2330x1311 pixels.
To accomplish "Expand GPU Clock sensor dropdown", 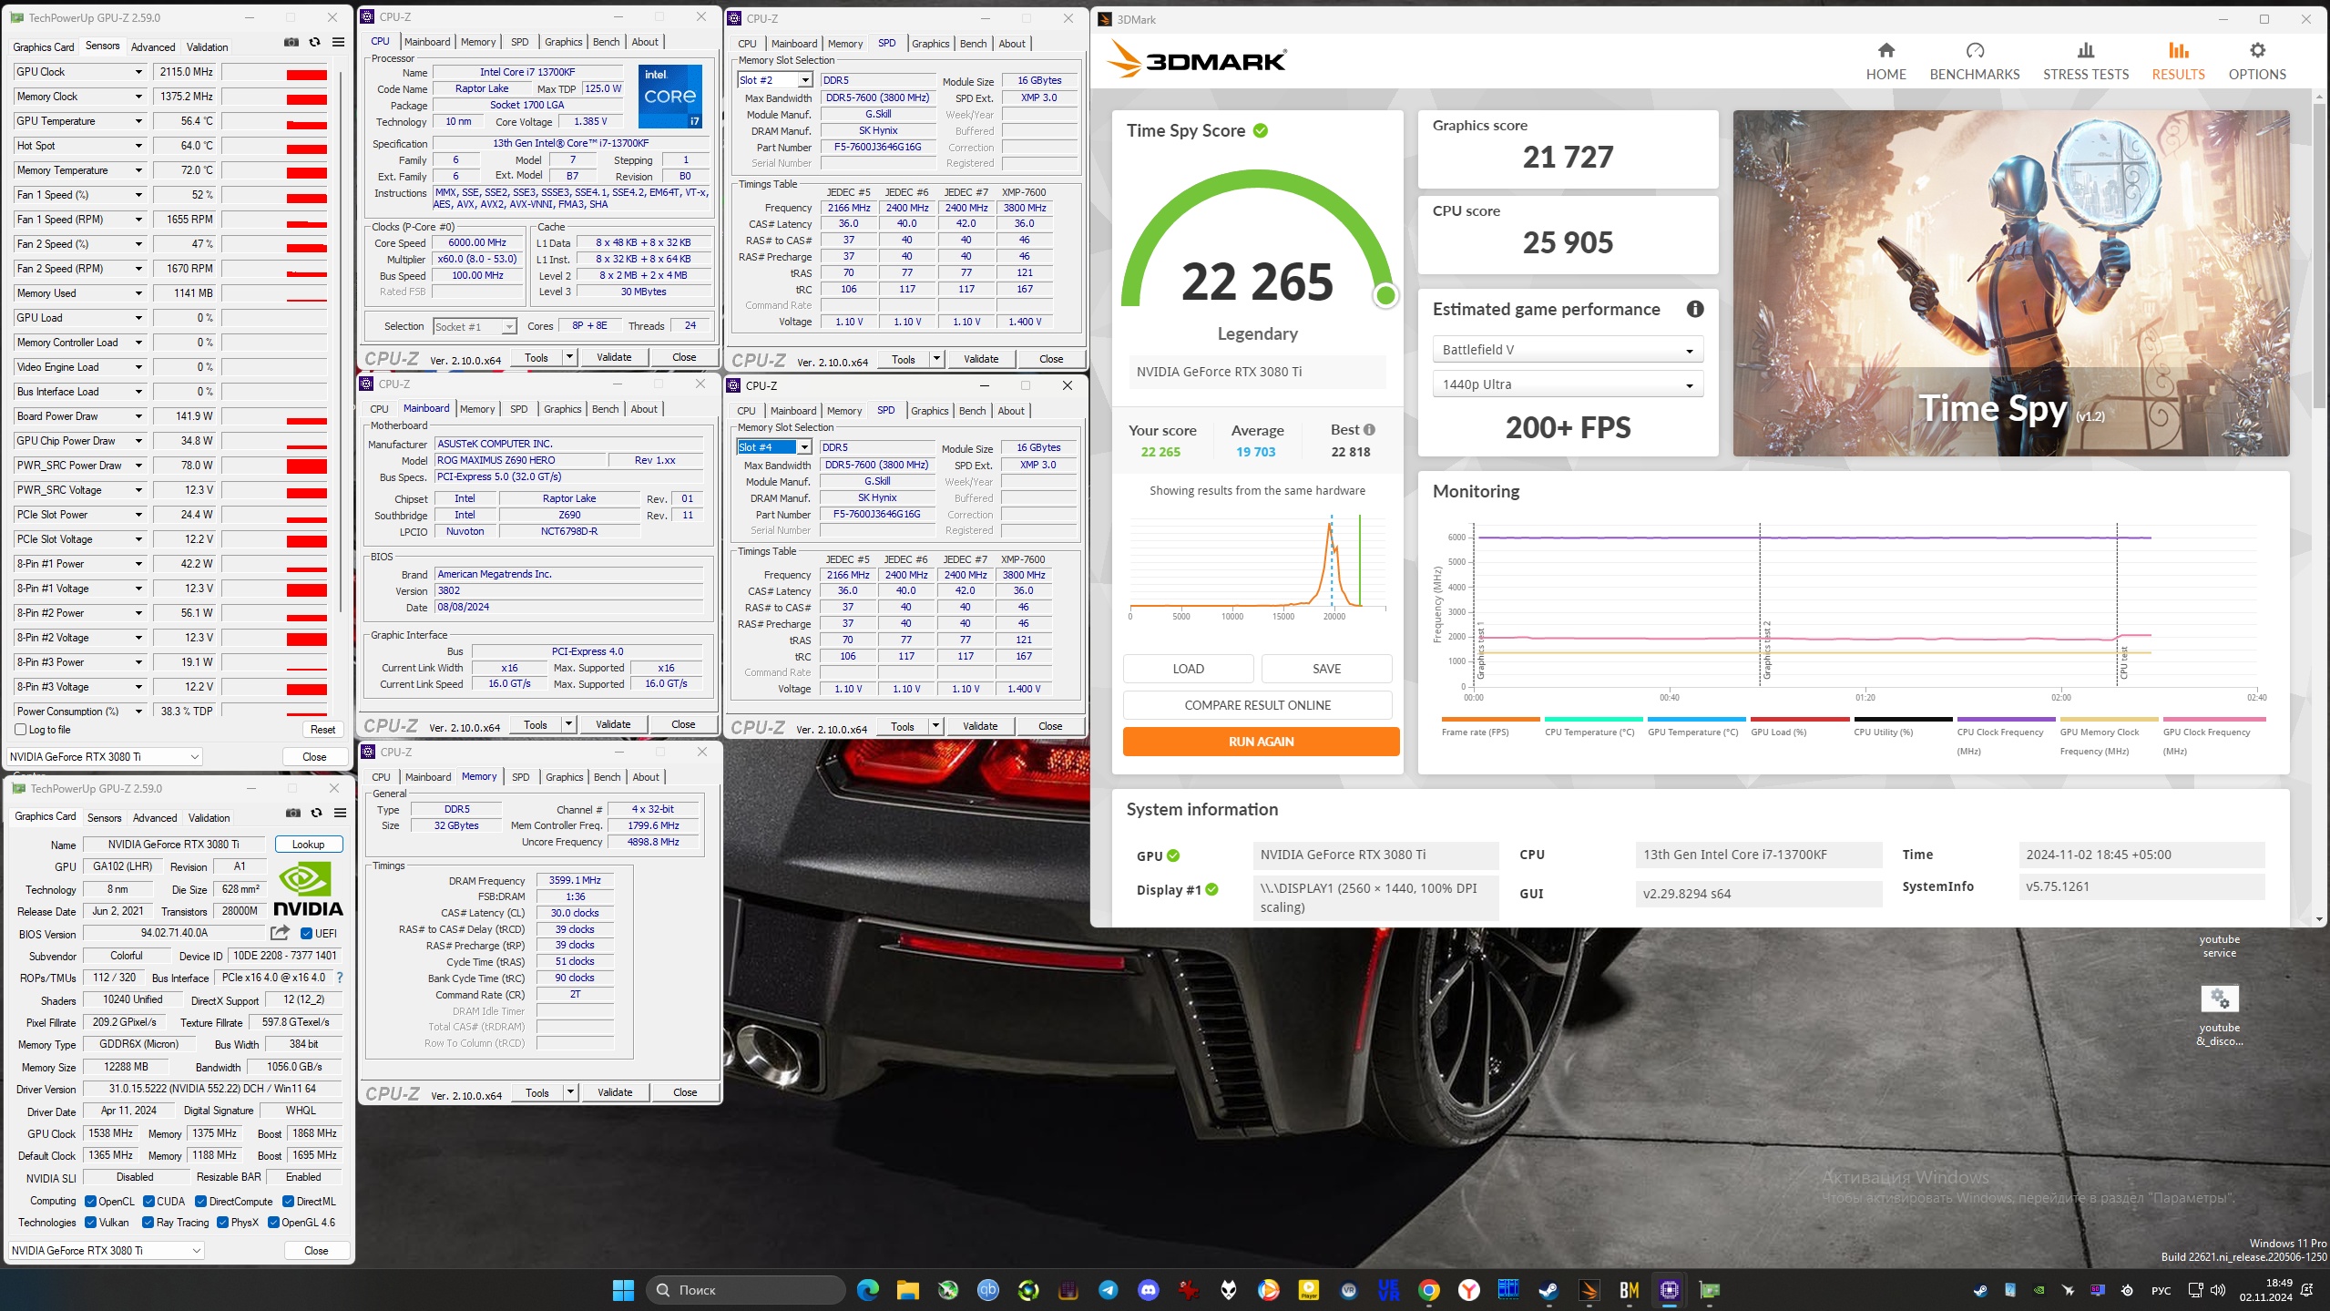I will (138, 72).
